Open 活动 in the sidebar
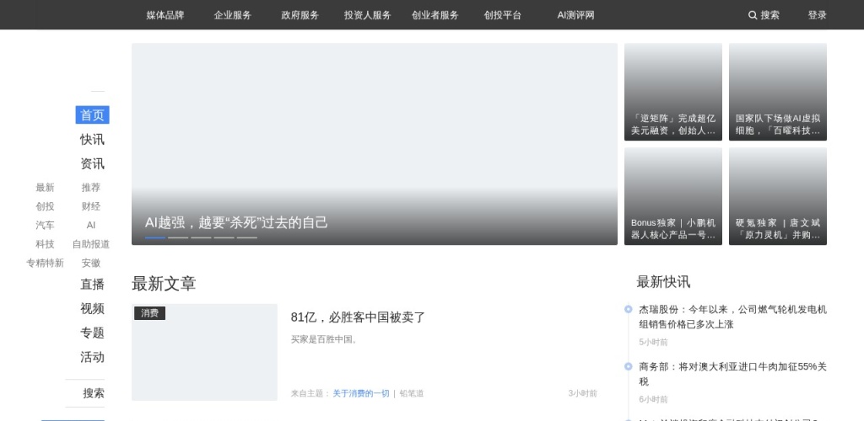The image size is (864, 421). (93, 357)
